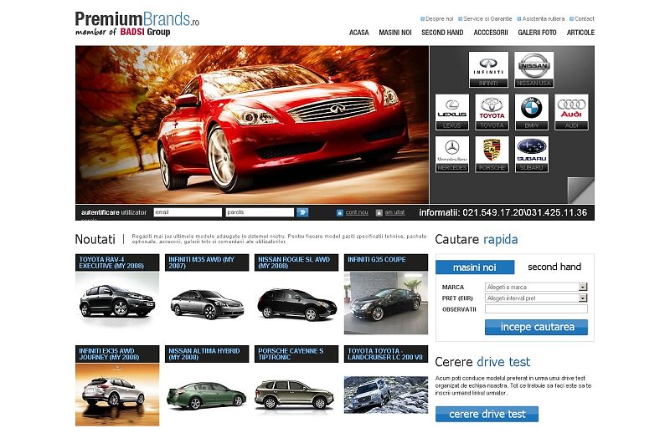Open MASINI NOI in main menu
670x433 pixels.
click(395, 33)
